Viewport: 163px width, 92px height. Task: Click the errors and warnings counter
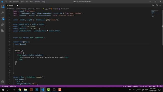(13, 86)
